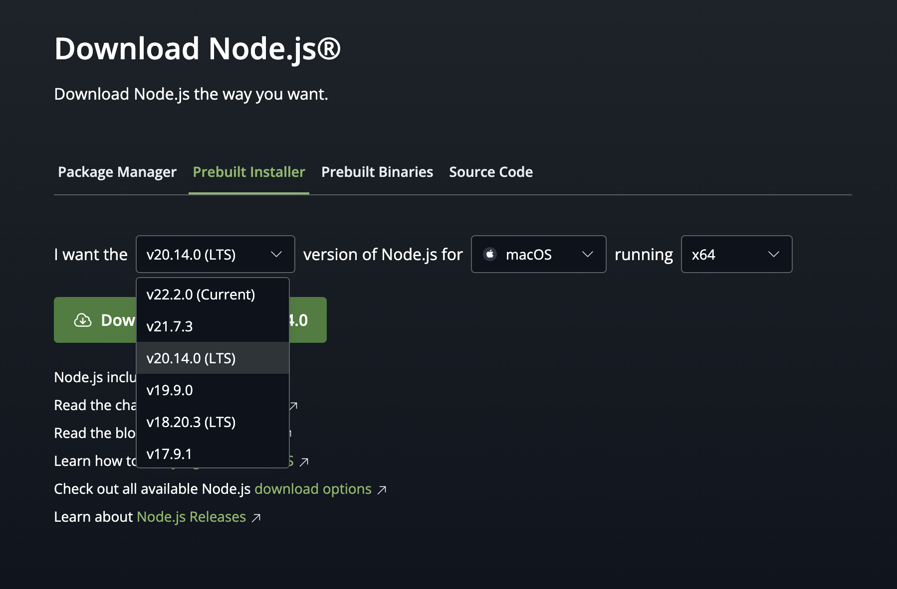Choose v20.14.0 (LTS) option in the list
Image resolution: width=897 pixels, height=589 pixels.
click(x=213, y=358)
